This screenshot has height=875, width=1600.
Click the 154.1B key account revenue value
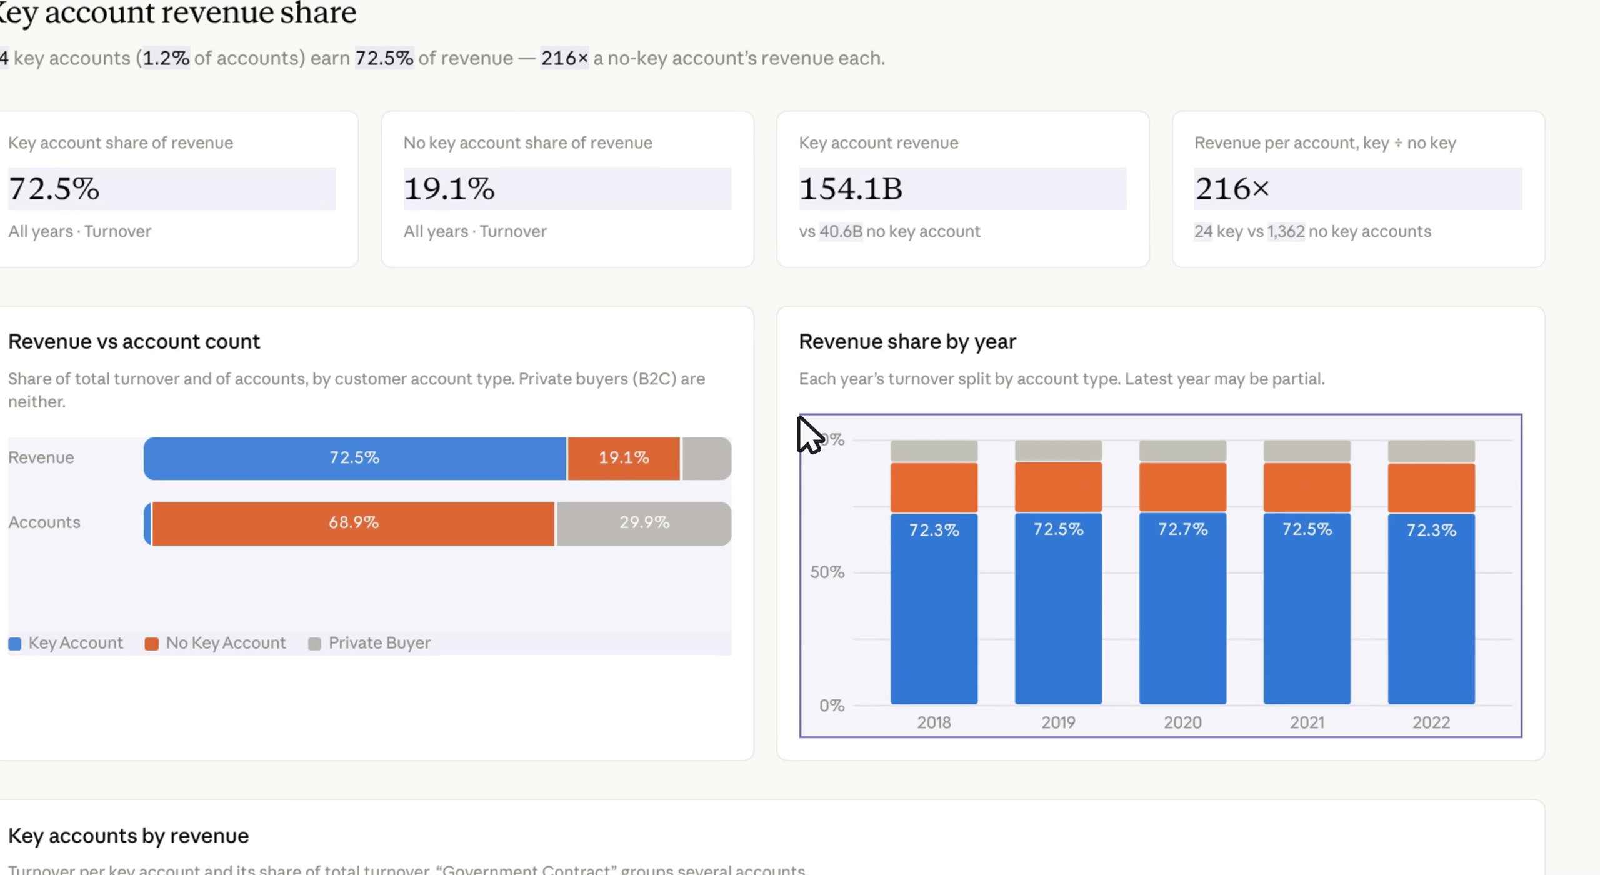click(x=851, y=189)
